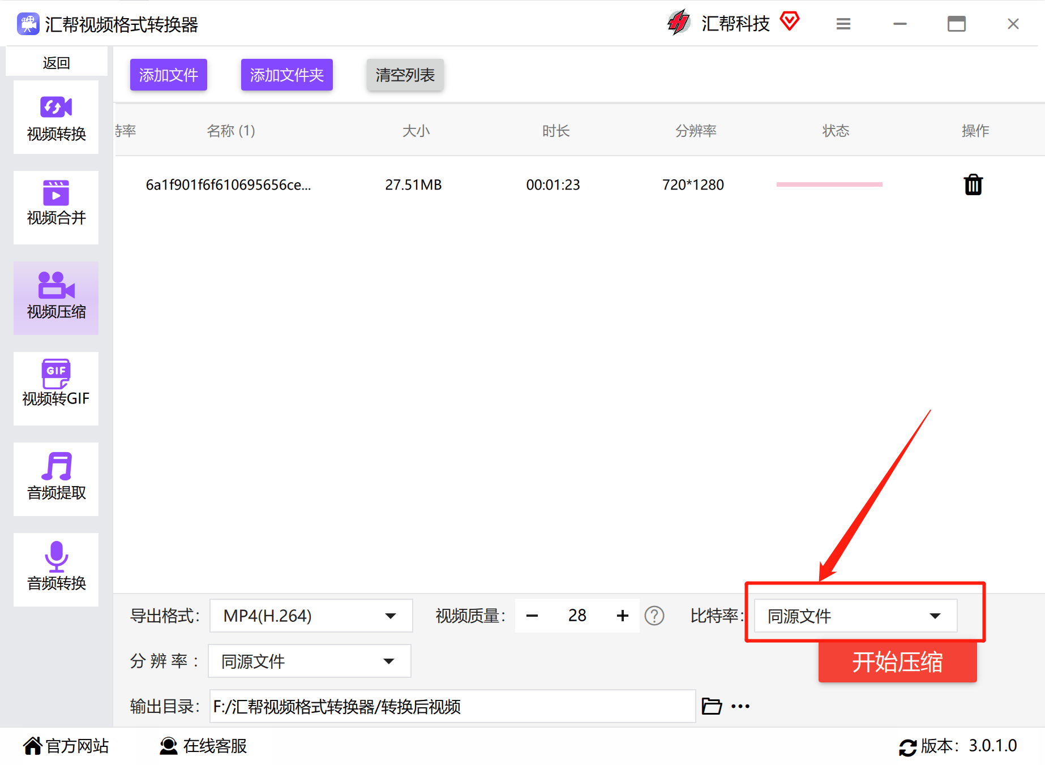The image size is (1045, 765).
Task: Click the 状态 column header
Action: 836,131
